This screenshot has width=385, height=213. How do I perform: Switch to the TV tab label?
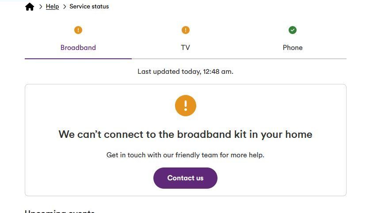185,48
